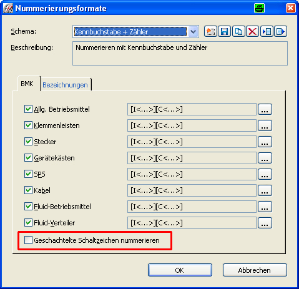Click the export schema icon
Viewport: 299px width, 289px height.
coord(280,32)
